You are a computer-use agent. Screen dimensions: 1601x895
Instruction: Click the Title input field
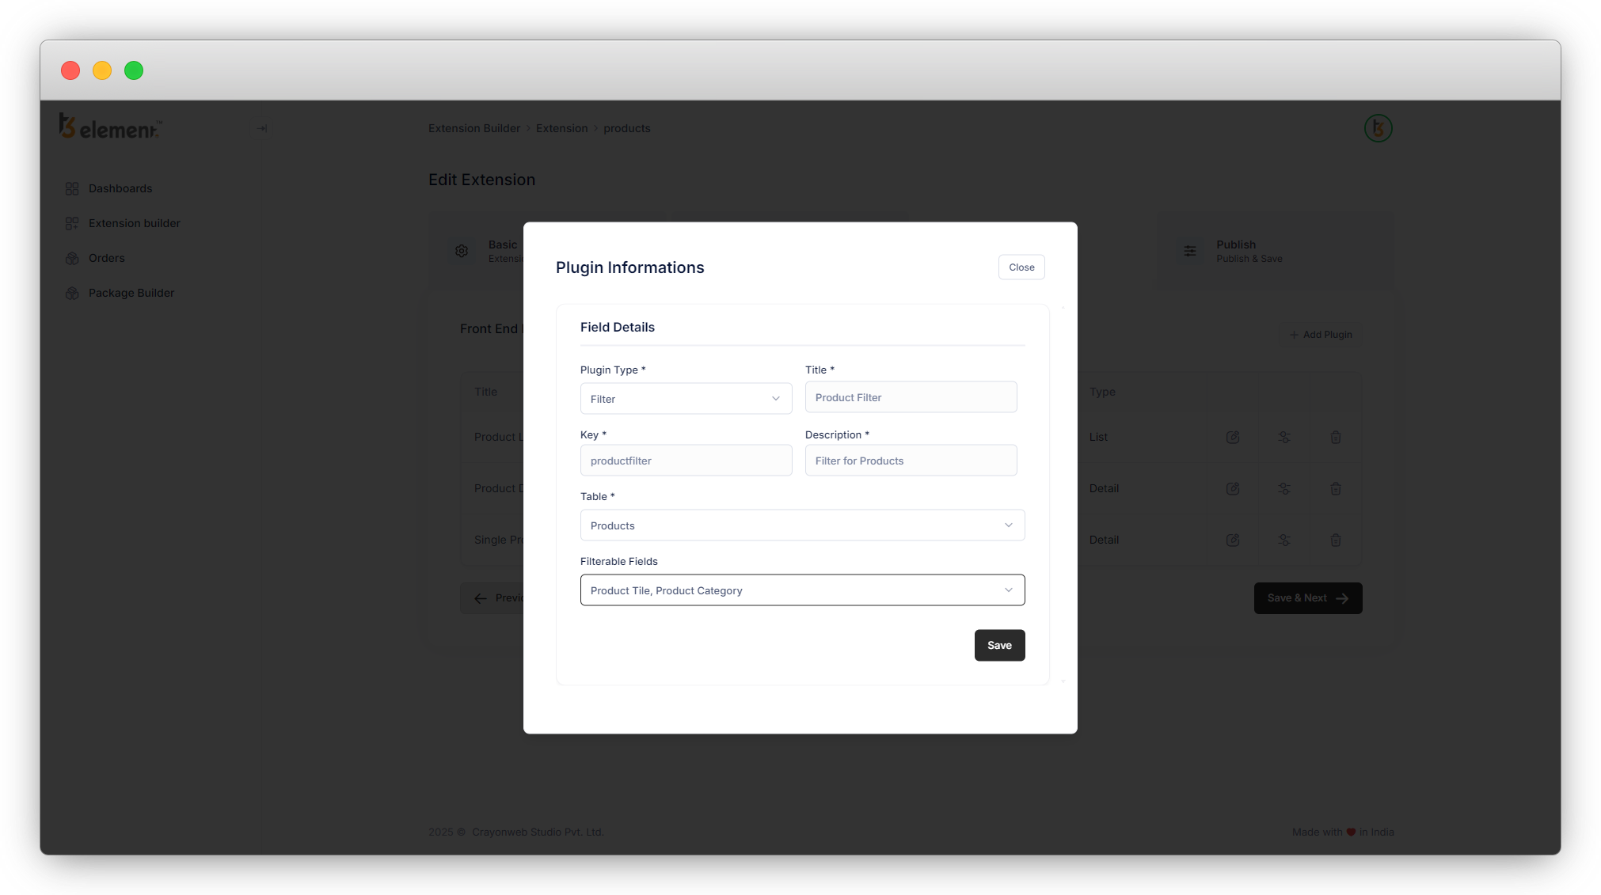[x=911, y=397]
